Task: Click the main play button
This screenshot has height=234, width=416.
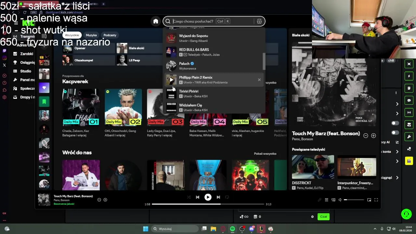Action: click(x=208, y=197)
